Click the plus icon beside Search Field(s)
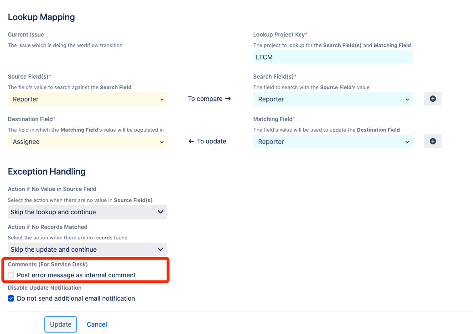Image resolution: width=473 pixels, height=334 pixels. (x=432, y=99)
